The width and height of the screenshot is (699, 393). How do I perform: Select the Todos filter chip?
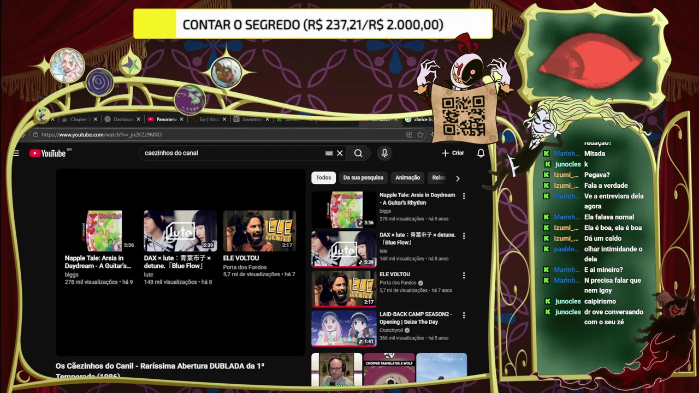(323, 177)
